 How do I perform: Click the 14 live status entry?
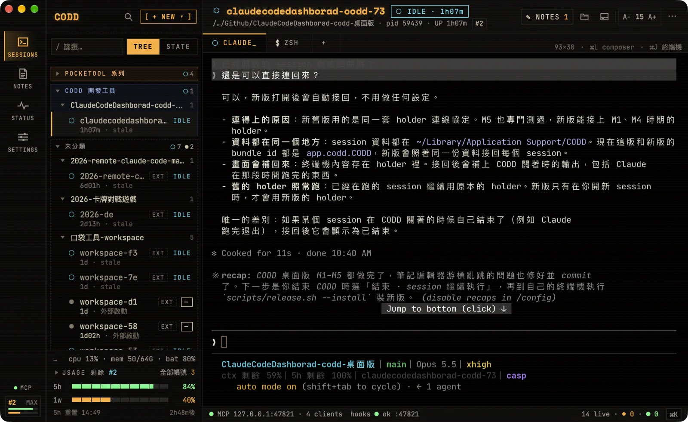tap(596, 414)
